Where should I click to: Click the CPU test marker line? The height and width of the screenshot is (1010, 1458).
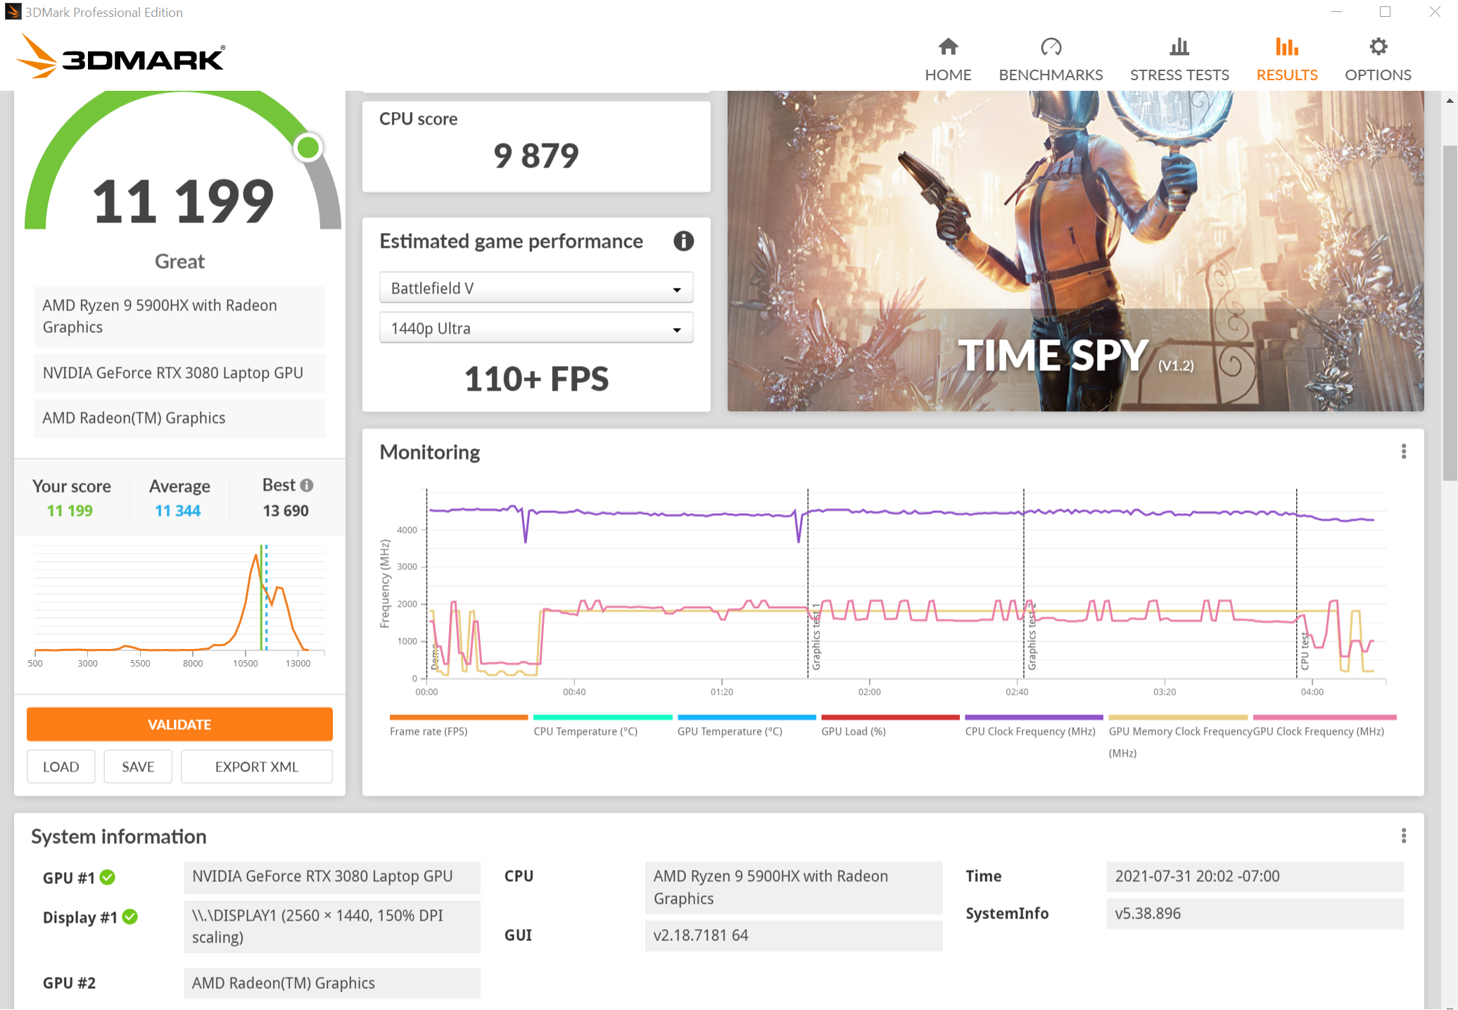pyautogui.click(x=1297, y=583)
